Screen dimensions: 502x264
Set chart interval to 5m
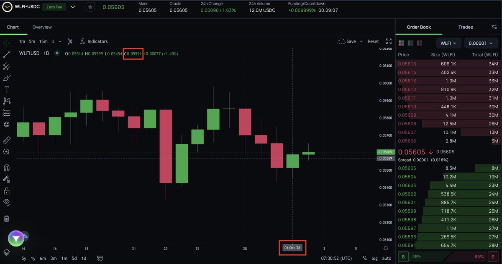pyautogui.click(x=32, y=41)
